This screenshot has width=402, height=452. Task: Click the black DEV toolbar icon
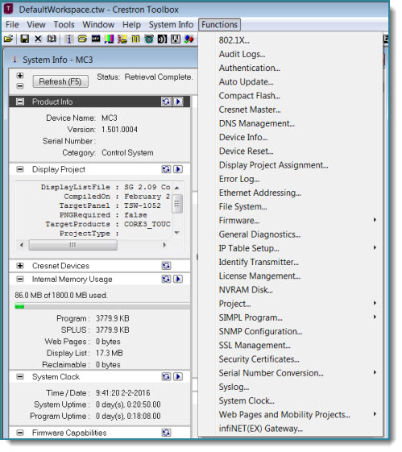pyautogui.click(x=96, y=39)
